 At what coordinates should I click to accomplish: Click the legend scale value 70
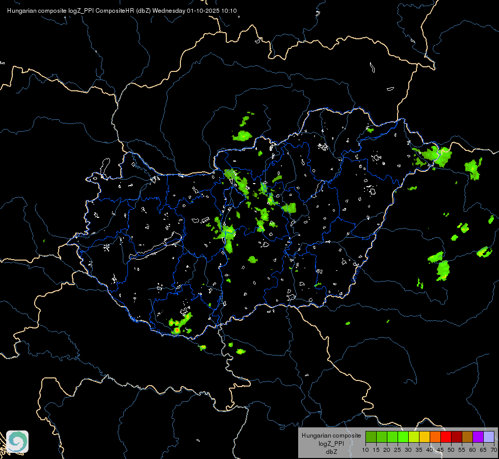pyautogui.click(x=494, y=450)
